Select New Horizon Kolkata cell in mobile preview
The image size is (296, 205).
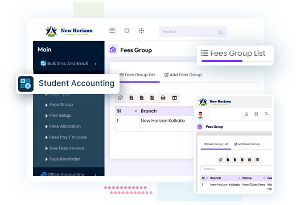pos(225,184)
